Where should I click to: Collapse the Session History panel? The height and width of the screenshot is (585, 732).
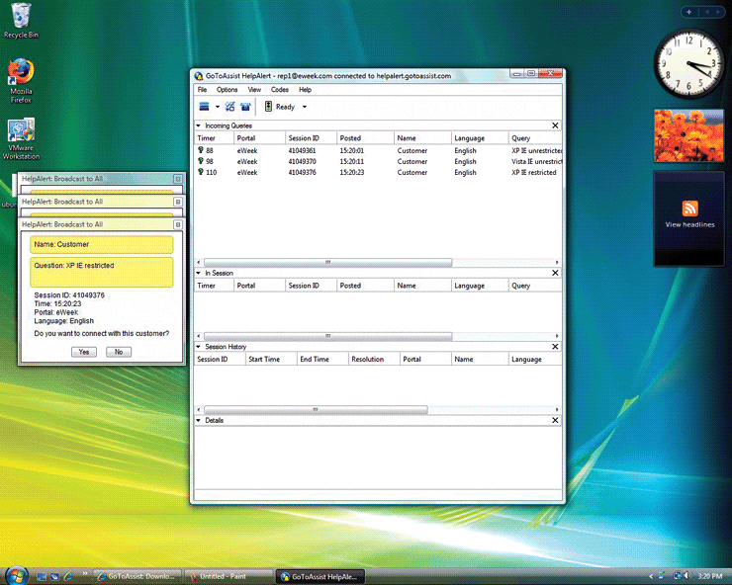[199, 347]
